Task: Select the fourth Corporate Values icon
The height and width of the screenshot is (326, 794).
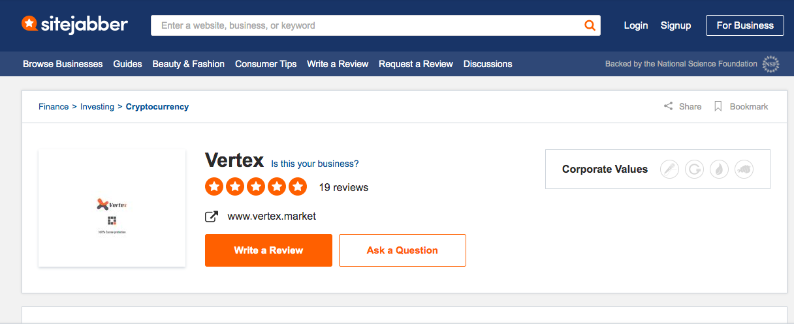Action: point(744,170)
